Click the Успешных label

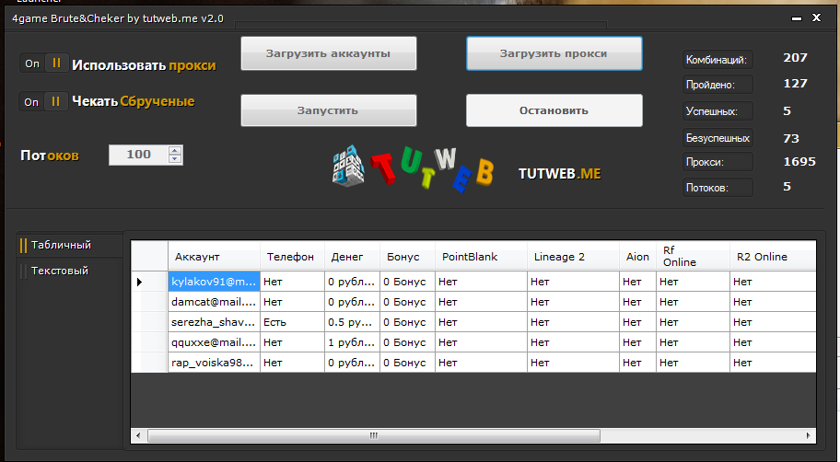(x=717, y=111)
